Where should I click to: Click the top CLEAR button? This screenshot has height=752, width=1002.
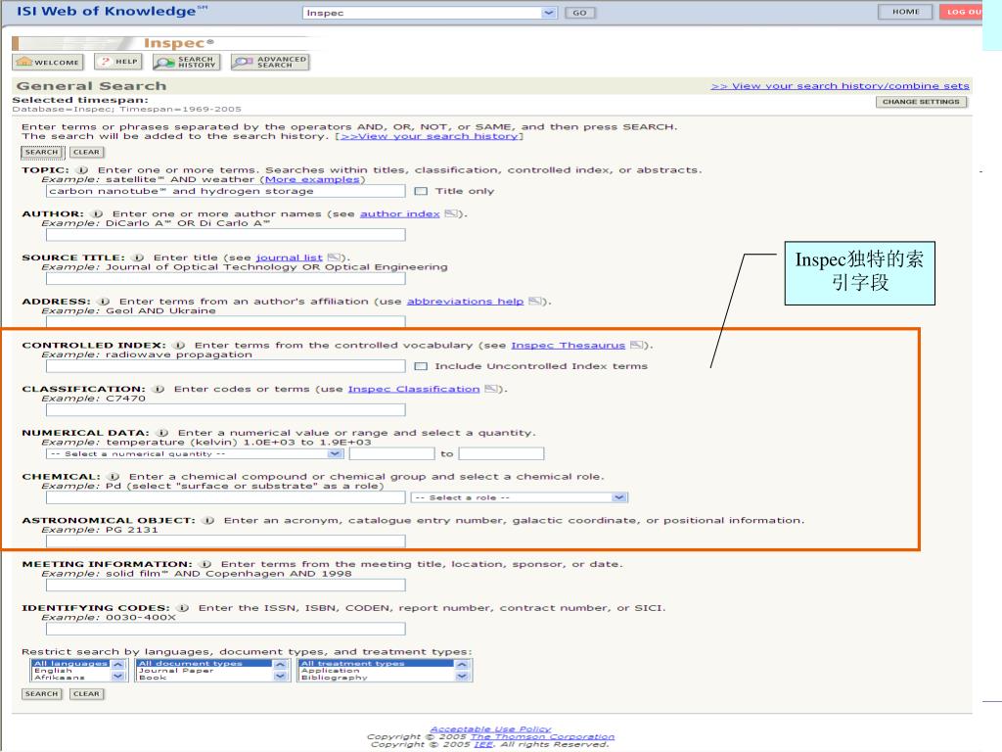(x=86, y=152)
